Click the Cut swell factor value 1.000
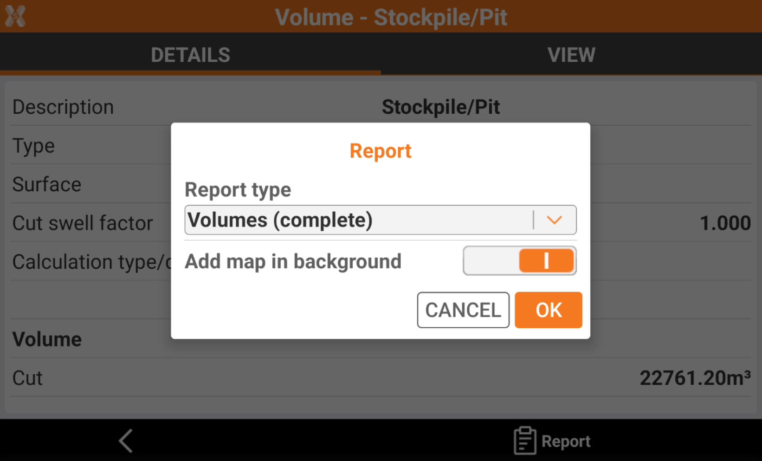762x461 pixels. [x=725, y=223]
